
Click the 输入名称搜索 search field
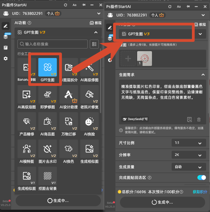pos(53,44)
